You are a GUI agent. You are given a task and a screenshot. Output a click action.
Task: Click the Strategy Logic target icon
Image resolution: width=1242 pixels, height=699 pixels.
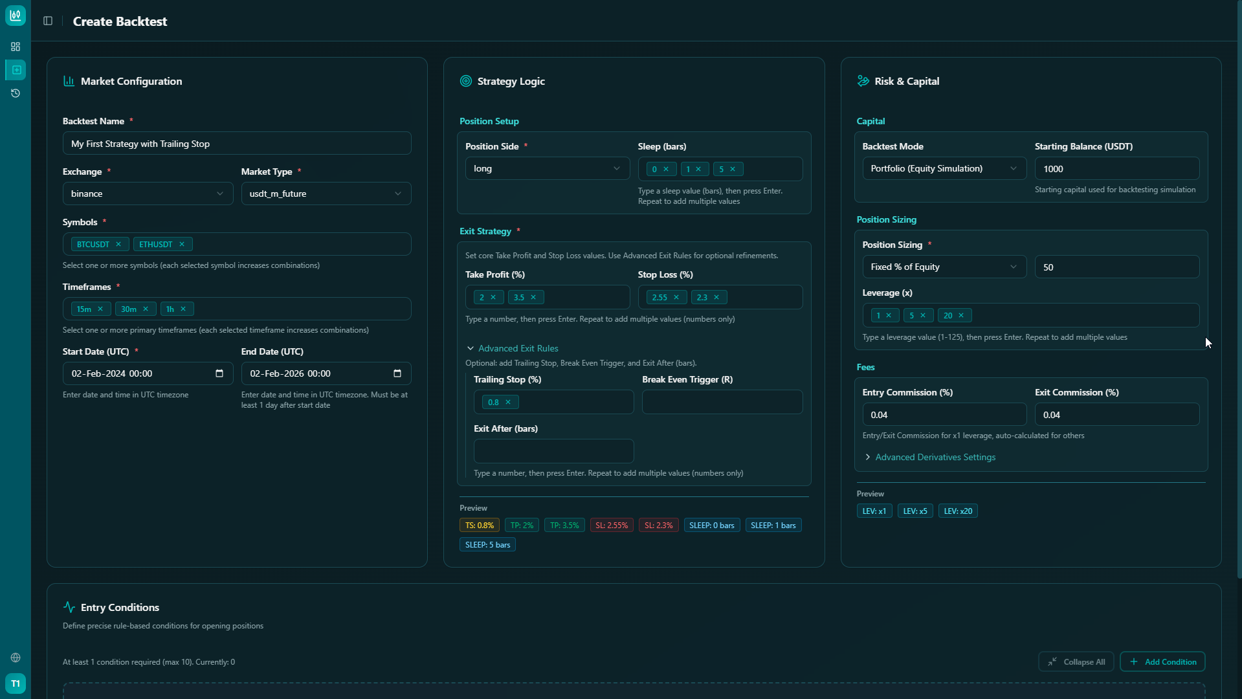pos(465,81)
